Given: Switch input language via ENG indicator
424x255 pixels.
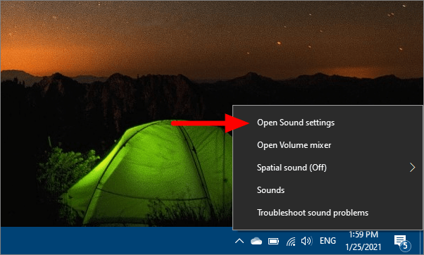Looking at the screenshot, I should [x=328, y=241].
